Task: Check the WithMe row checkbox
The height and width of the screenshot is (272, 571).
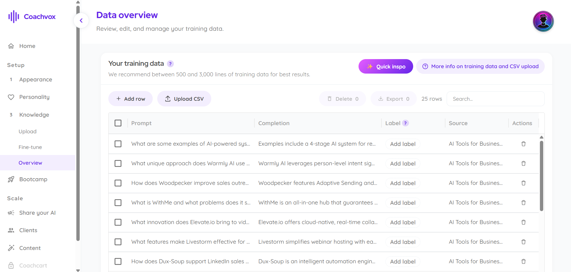Action: 118,203
